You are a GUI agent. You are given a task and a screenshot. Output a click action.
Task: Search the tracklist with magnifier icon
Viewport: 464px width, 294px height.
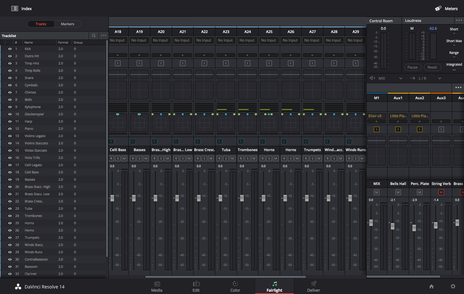94,36
